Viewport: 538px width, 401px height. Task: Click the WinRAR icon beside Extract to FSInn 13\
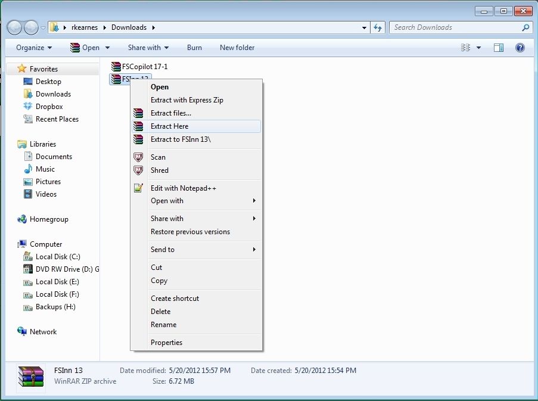click(138, 139)
